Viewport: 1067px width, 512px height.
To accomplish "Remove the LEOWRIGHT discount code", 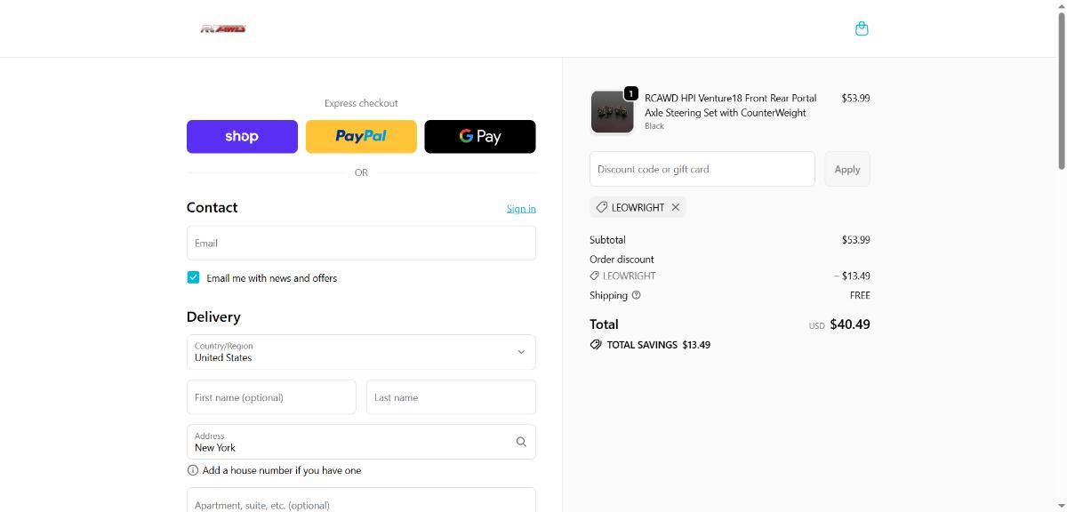I will (x=676, y=207).
